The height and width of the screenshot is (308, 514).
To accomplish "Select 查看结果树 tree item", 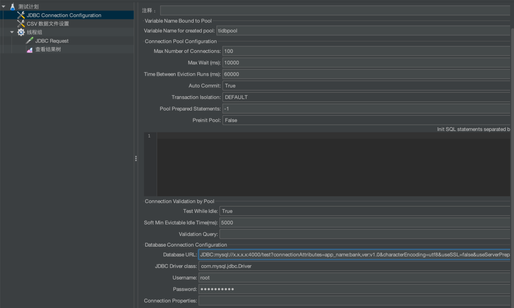I will click(48, 50).
